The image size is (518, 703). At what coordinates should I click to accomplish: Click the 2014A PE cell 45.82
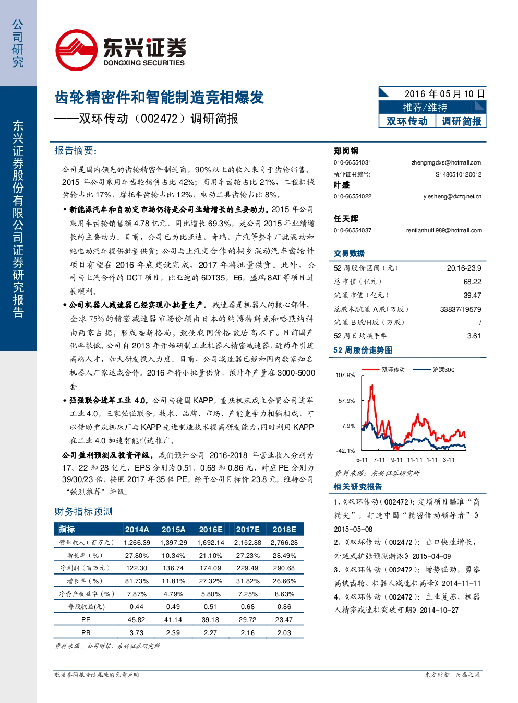[x=137, y=620]
